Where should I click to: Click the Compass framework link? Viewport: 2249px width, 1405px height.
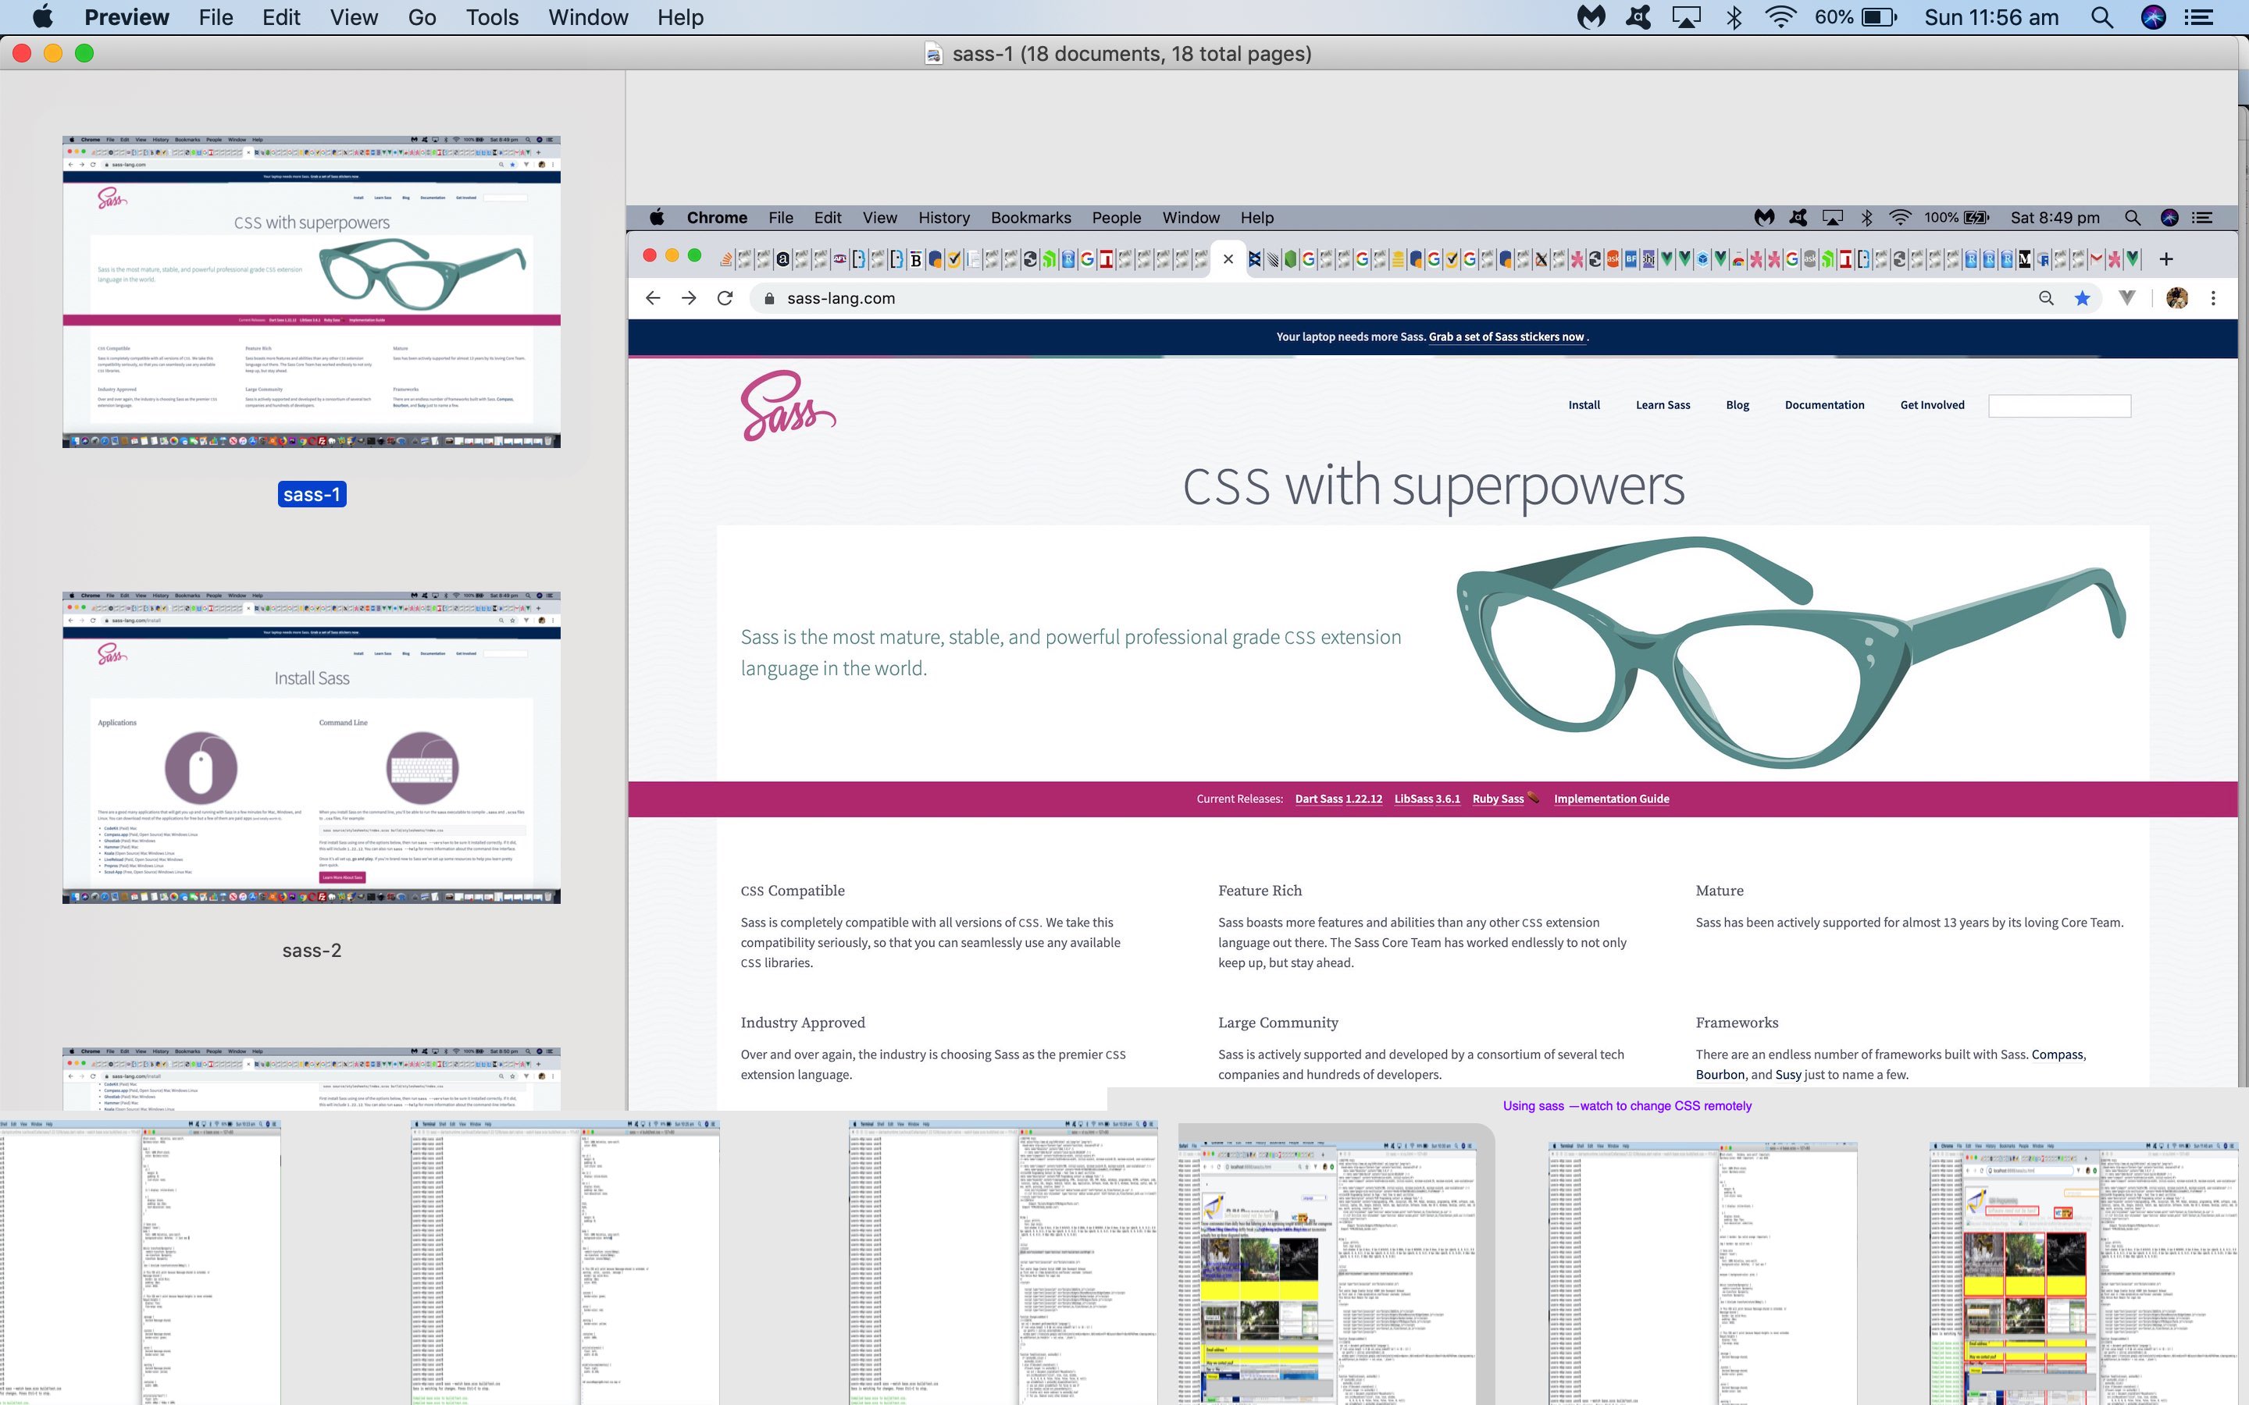coord(2058,1055)
